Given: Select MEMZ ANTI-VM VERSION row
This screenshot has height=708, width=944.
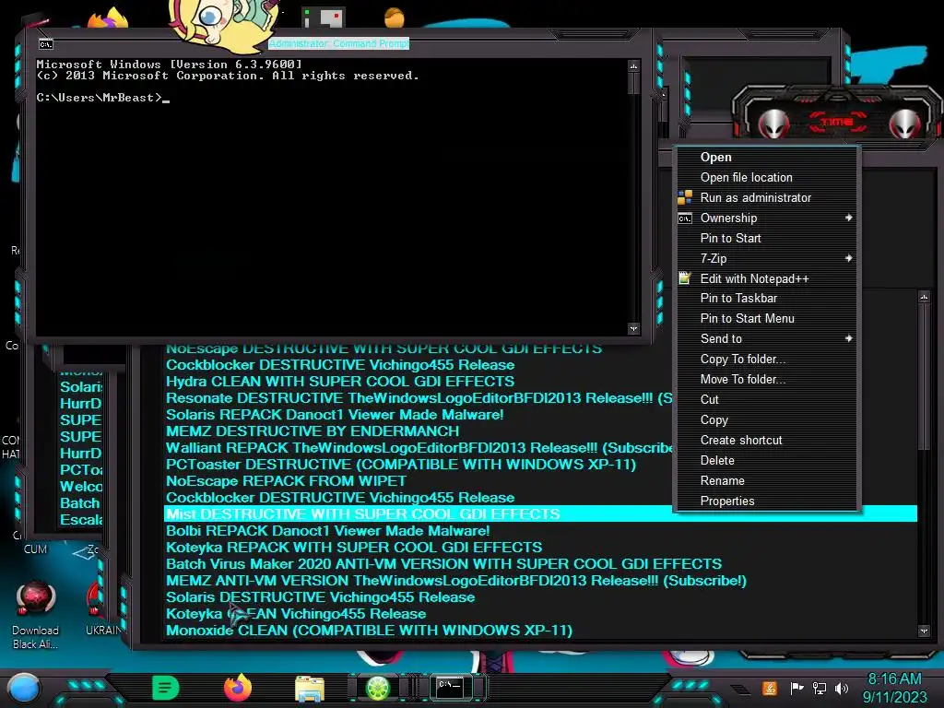Looking at the screenshot, I should tap(455, 581).
